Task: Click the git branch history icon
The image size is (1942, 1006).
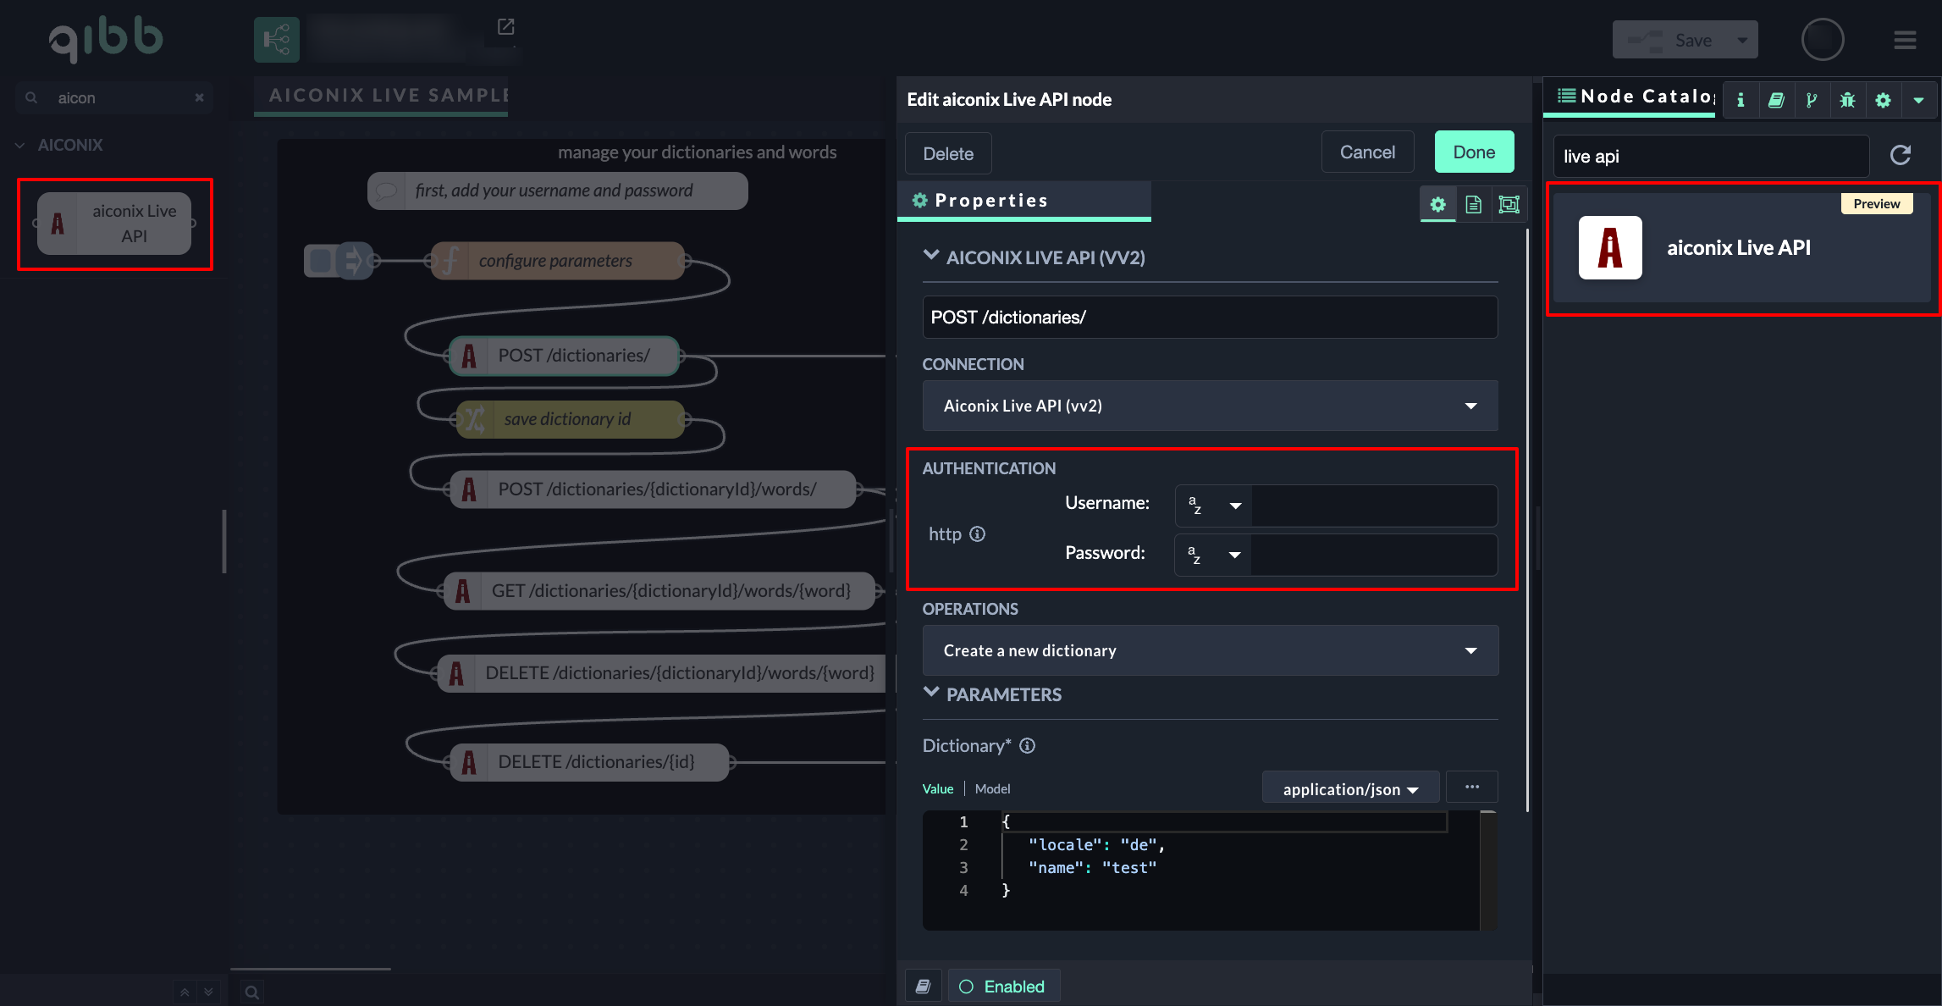Action: tap(1812, 100)
